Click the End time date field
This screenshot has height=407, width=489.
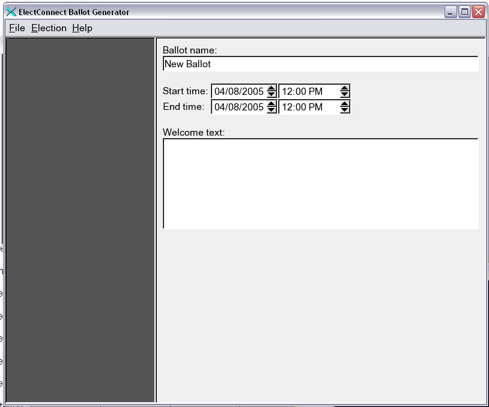pyautogui.click(x=238, y=107)
